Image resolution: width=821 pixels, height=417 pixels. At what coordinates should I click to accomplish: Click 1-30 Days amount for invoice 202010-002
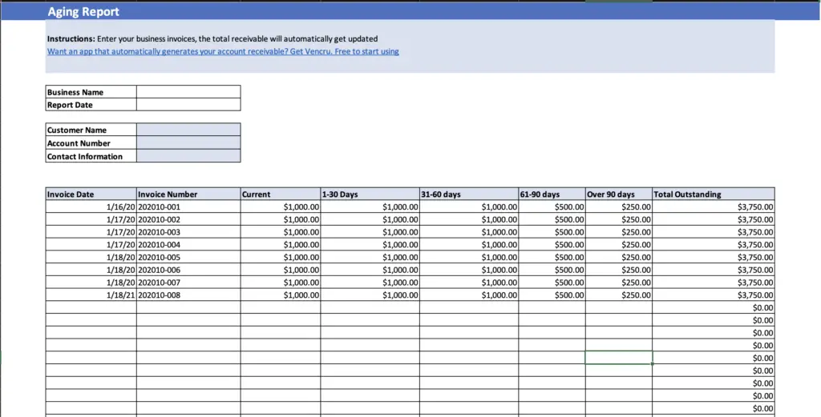pos(370,219)
